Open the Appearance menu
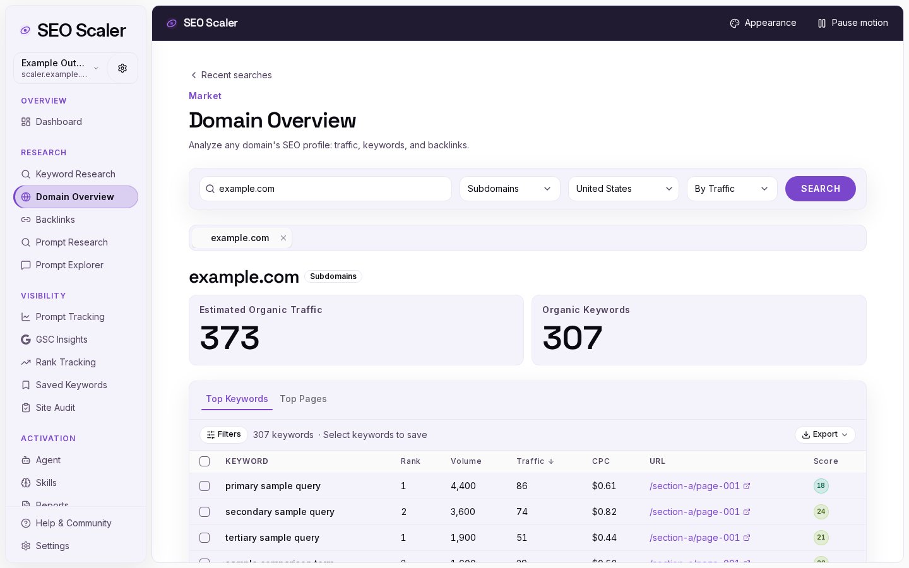The width and height of the screenshot is (909, 568). (x=763, y=23)
